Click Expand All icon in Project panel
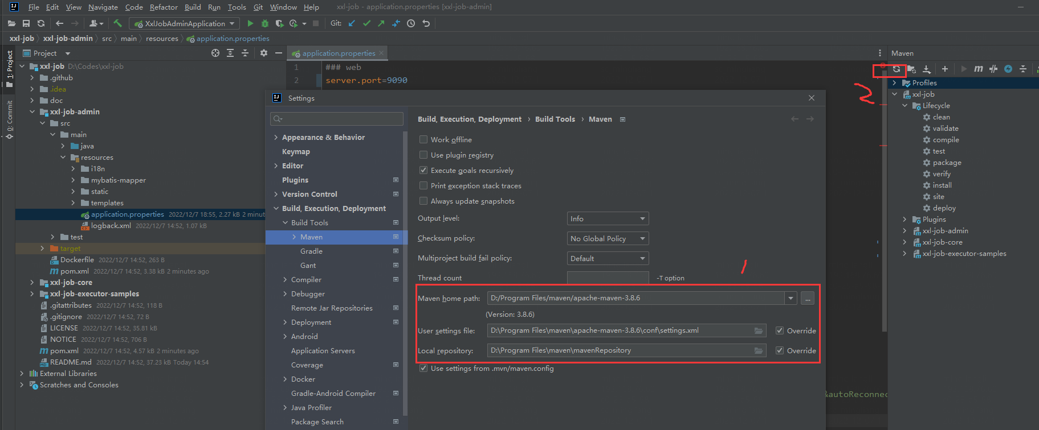The image size is (1039, 430). click(230, 53)
